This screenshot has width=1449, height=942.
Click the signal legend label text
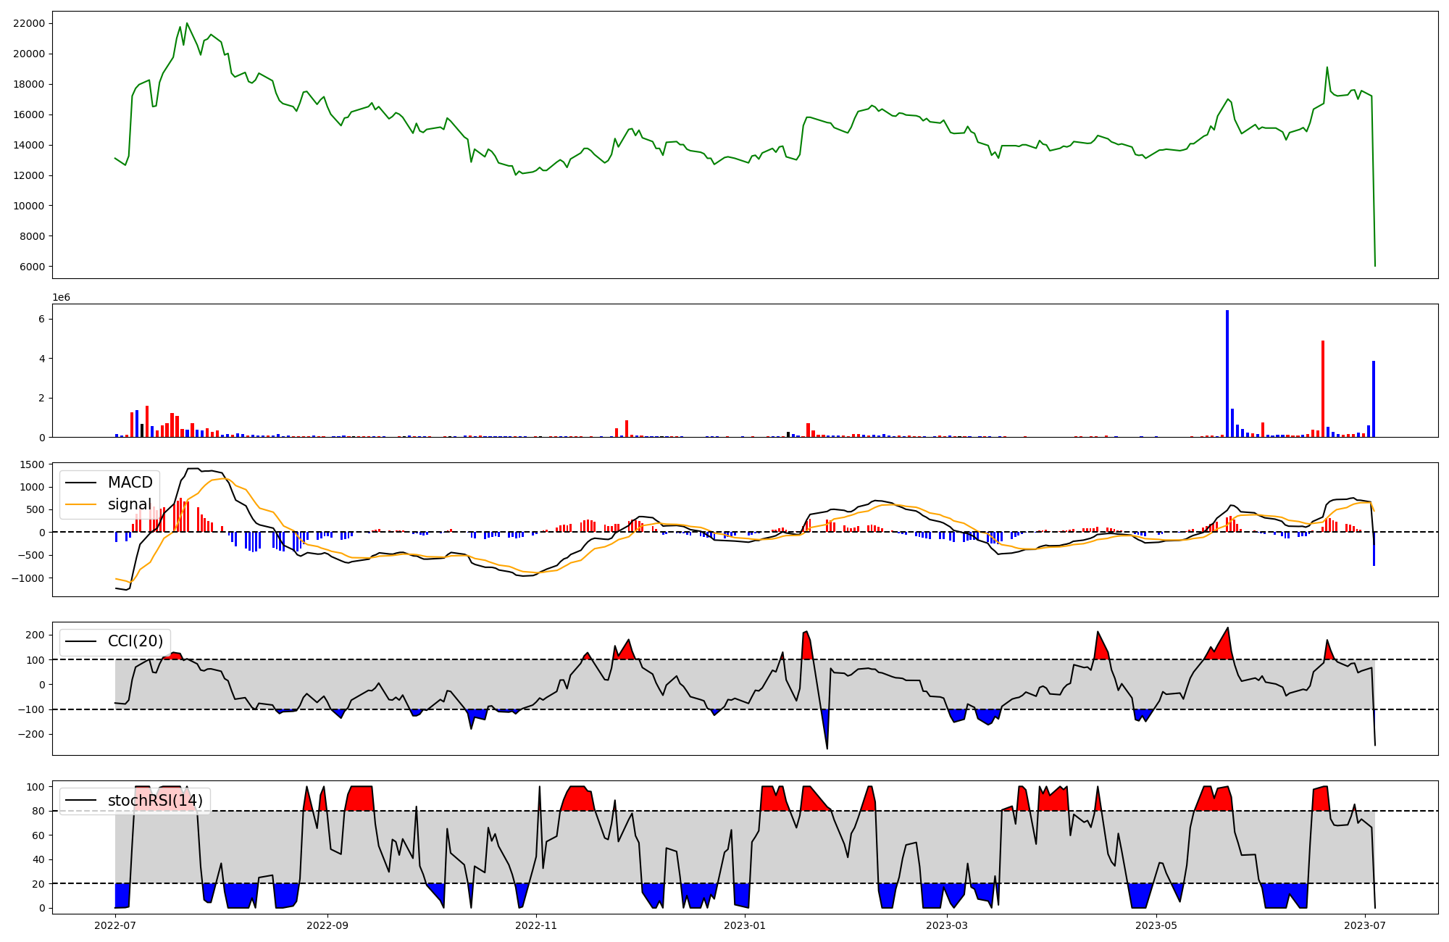tap(130, 504)
